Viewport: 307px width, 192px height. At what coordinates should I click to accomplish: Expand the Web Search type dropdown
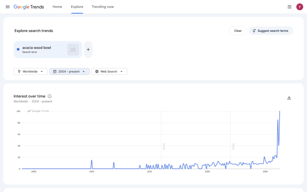tap(109, 71)
